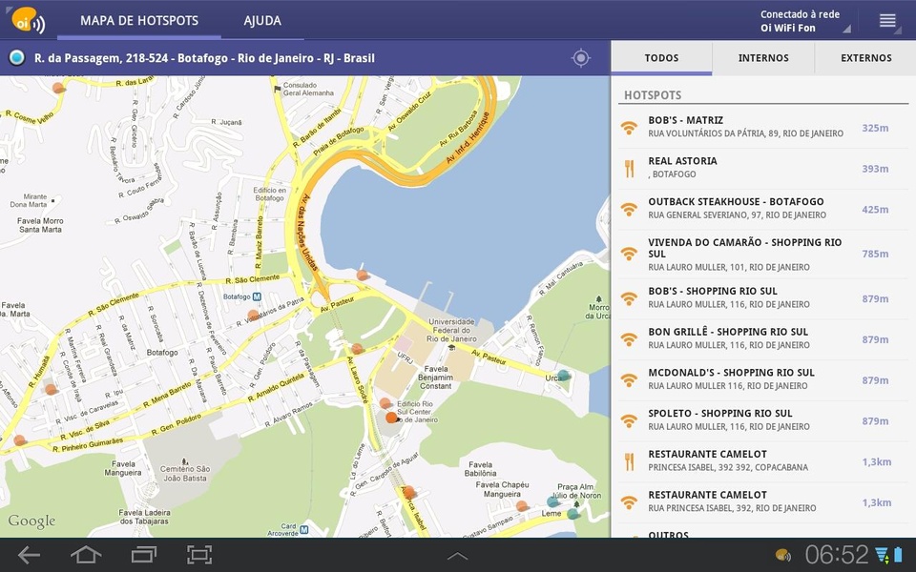Tap the Botafogo metro station marker
Screen dimensions: 916x572
click(257, 296)
